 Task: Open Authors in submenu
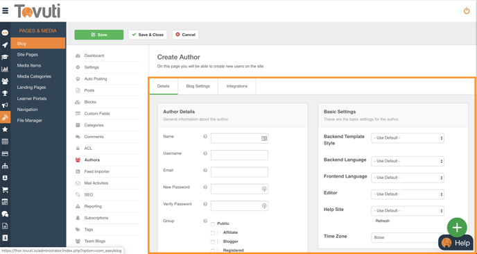92,160
